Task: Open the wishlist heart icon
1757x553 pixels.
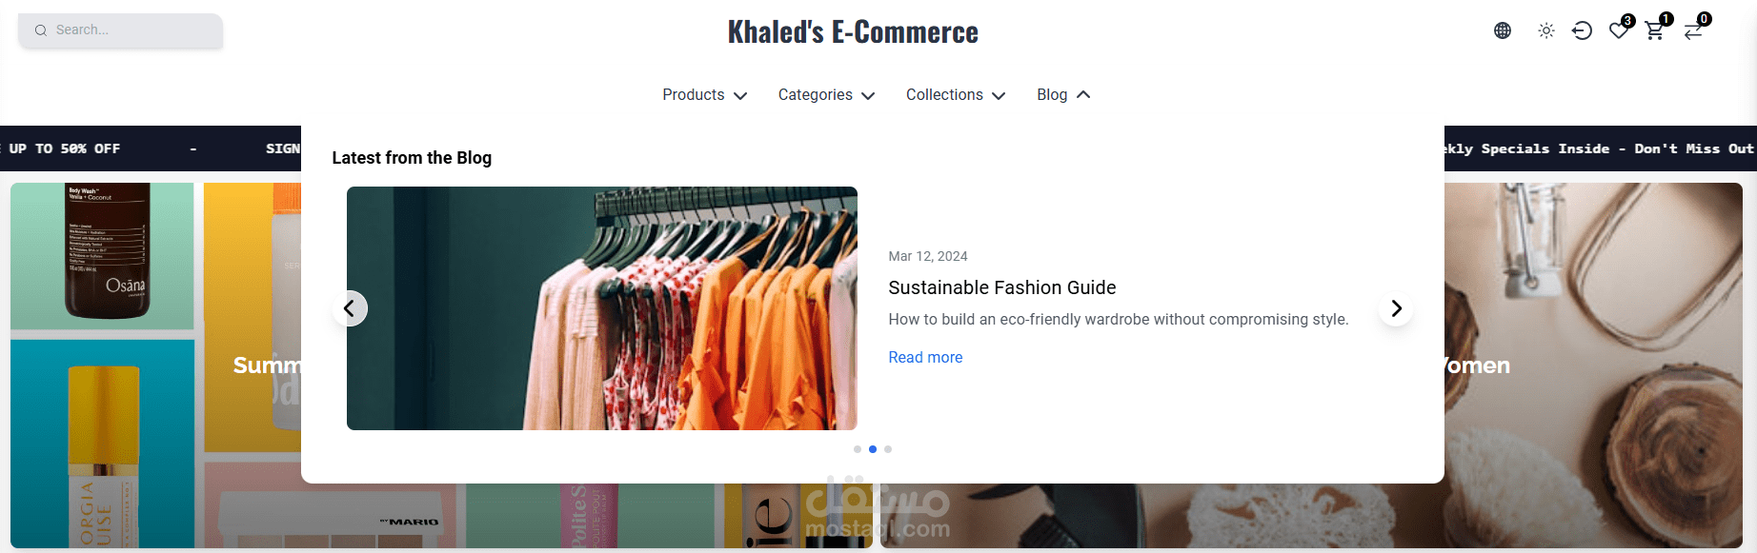Action: 1619,30
